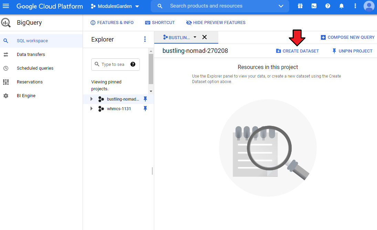Open the help question mark icon
The image size is (377, 230).
click(x=328, y=6)
